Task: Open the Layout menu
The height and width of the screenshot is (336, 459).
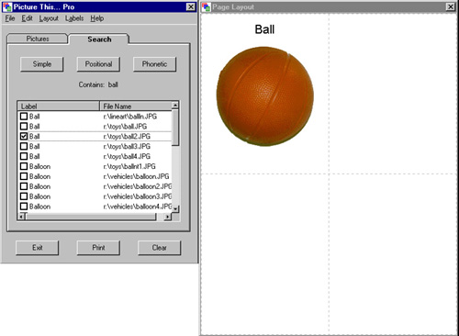Action: point(49,18)
